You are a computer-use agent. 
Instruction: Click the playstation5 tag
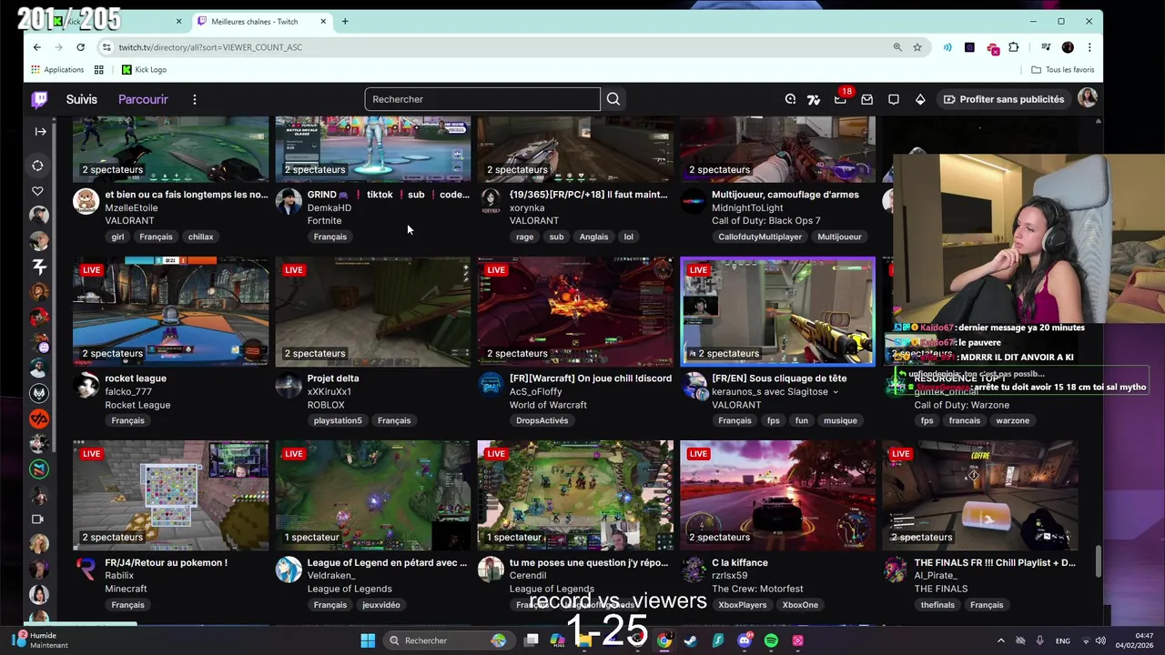coord(338,420)
